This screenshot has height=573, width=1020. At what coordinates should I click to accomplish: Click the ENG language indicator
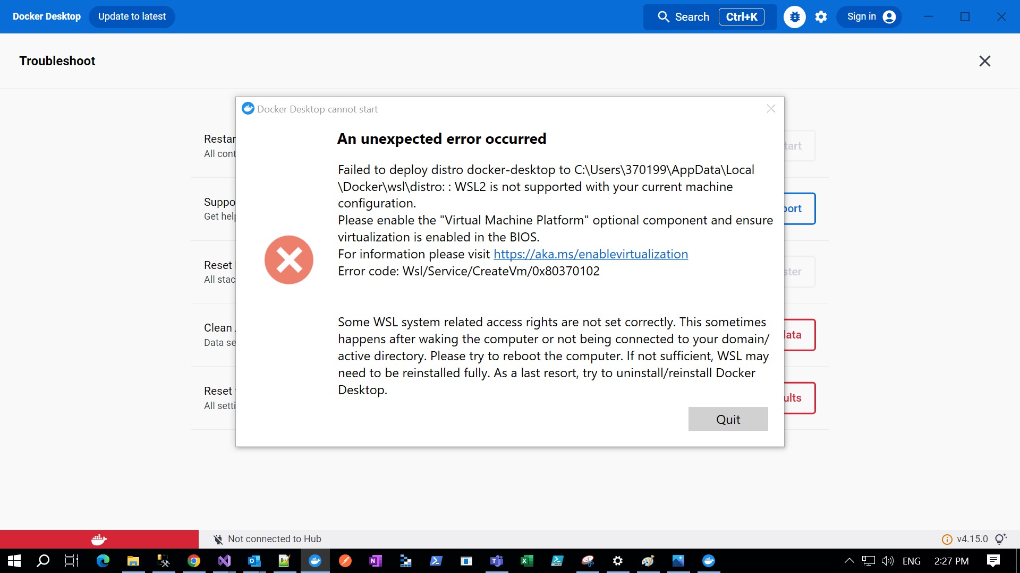click(x=912, y=561)
